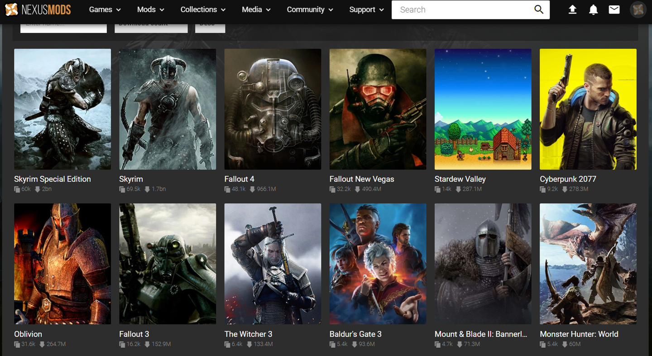Screen dimensions: 652x356
Task: Click The Witcher 3 Geralt cover
Action: coord(273,264)
